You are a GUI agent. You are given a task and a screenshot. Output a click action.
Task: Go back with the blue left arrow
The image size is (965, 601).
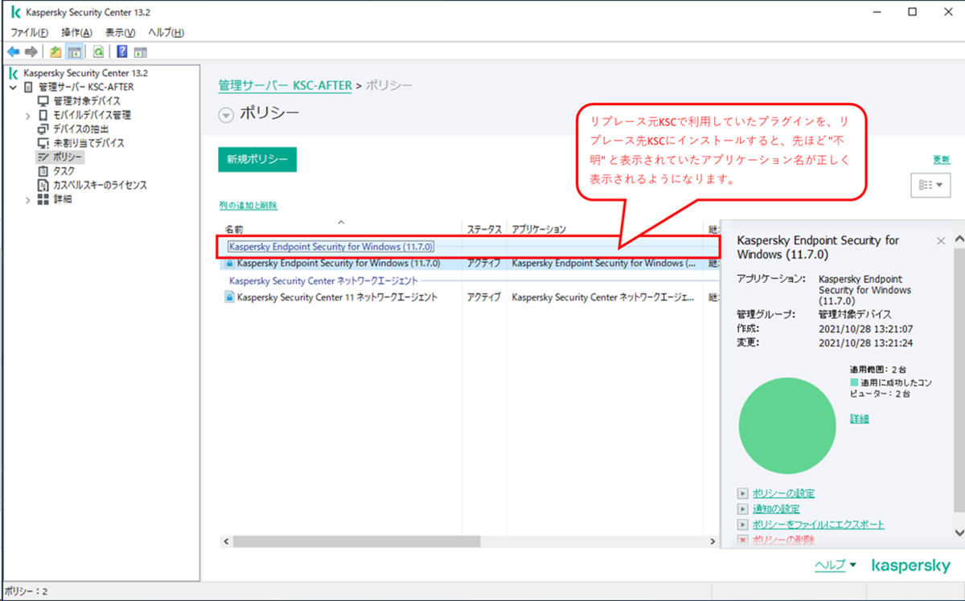pos(13,51)
